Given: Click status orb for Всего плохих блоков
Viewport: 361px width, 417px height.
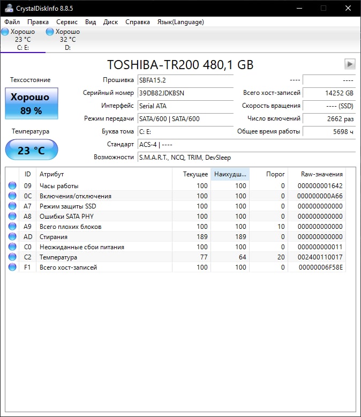Looking at the screenshot, I should (12, 227).
